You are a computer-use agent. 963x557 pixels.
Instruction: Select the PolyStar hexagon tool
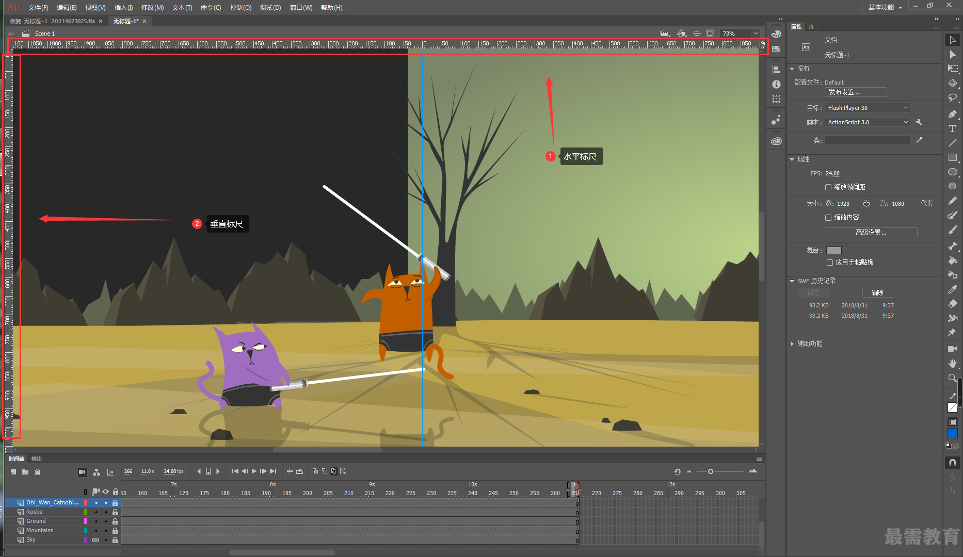pyautogui.click(x=953, y=186)
